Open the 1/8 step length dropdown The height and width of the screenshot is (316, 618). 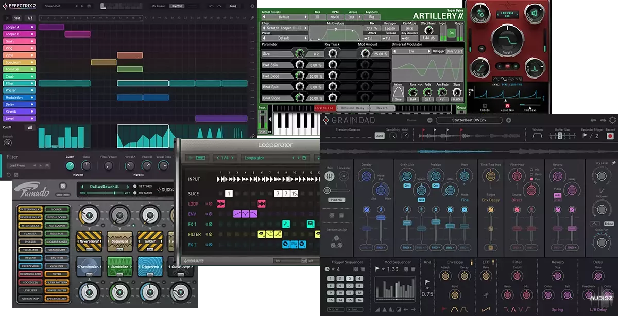tap(29, 17)
